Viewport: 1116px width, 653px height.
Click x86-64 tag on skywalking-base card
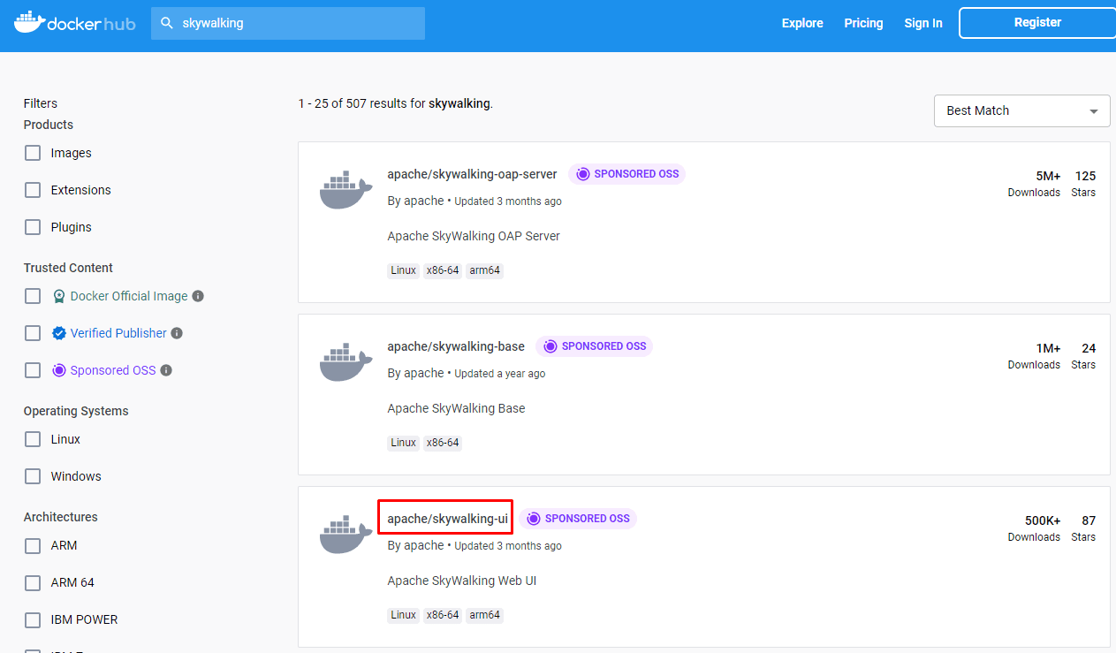click(x=443, y=443)
